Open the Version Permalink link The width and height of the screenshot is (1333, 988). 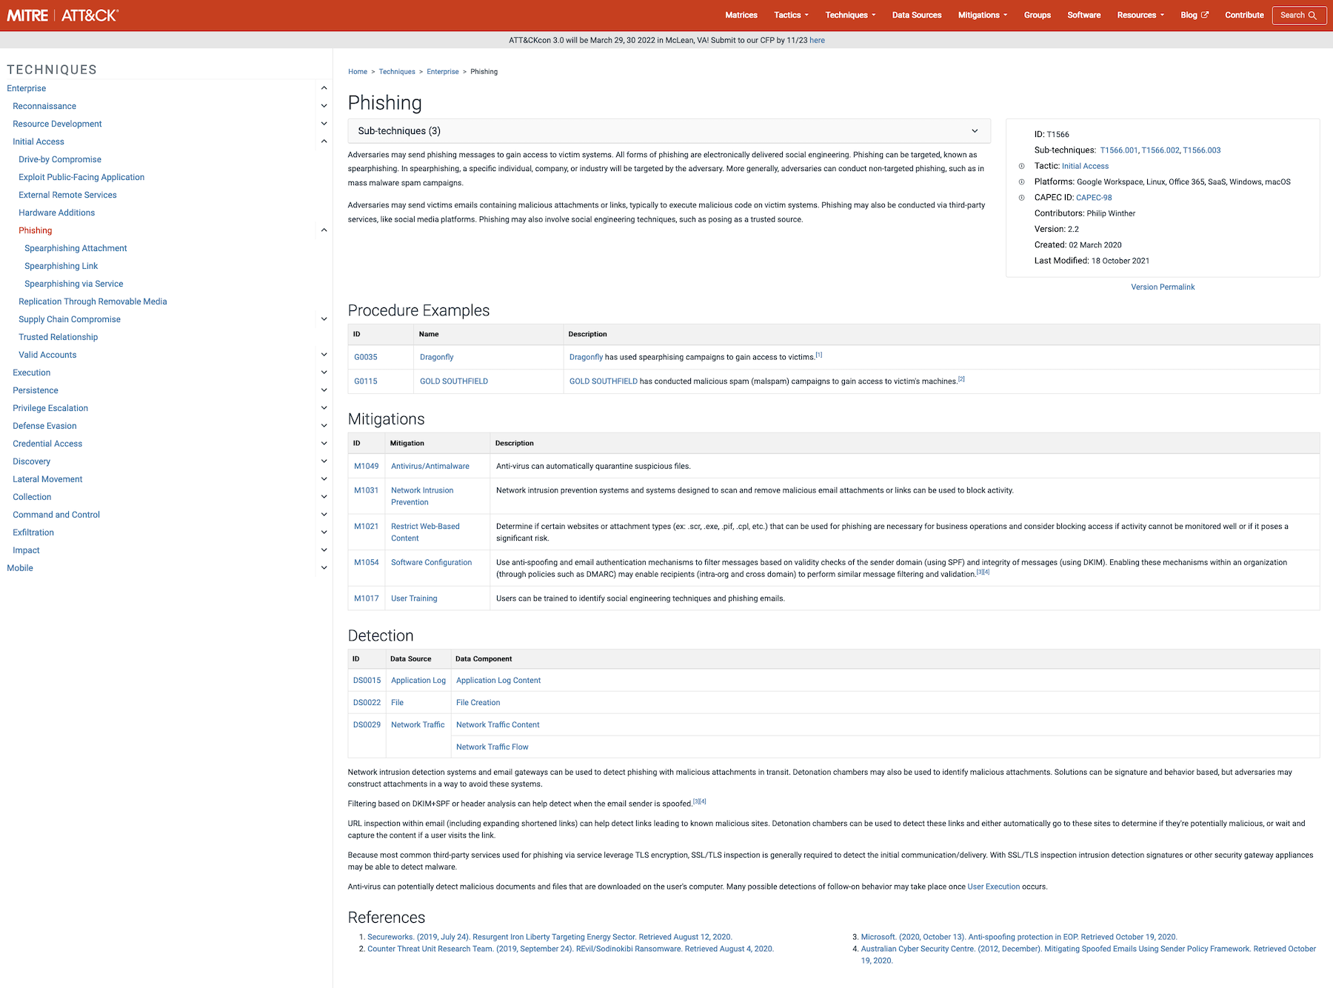click(1163, 287)
